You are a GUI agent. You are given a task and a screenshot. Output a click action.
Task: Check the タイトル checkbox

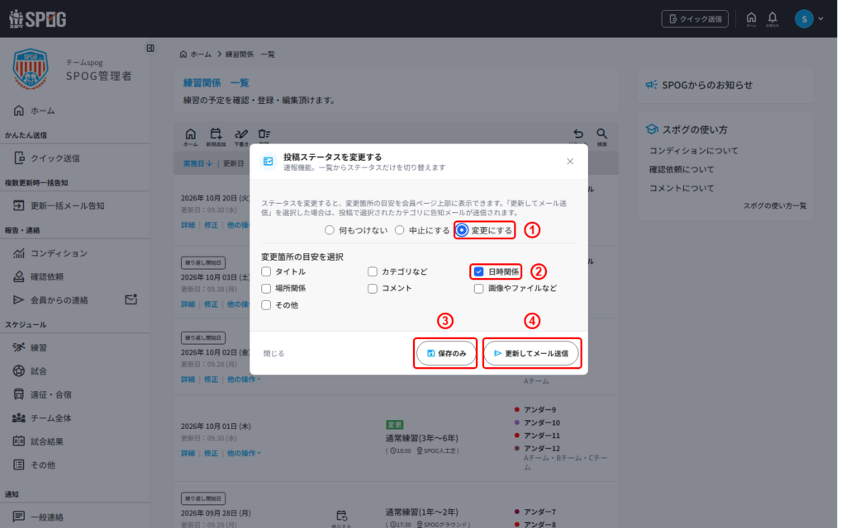[x=266, y=271]
